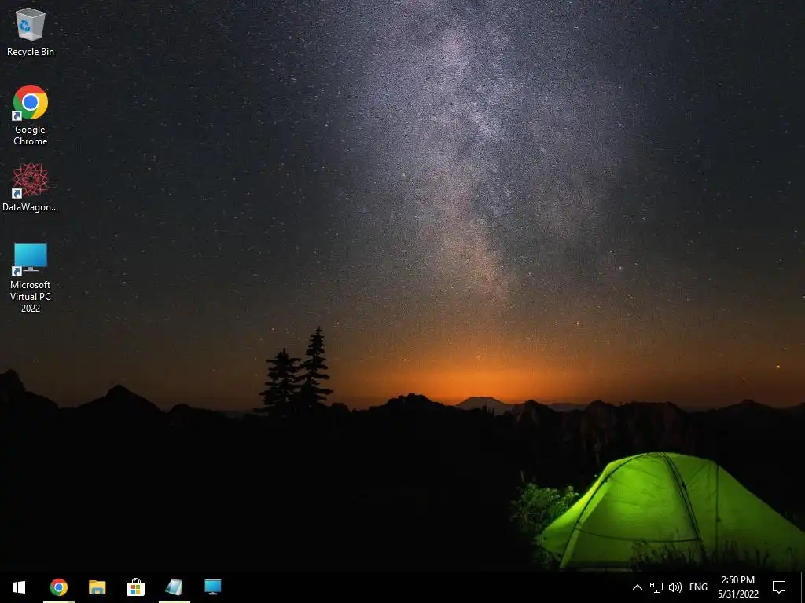Open the volume control tray icon
This screenshot has width=805, height=603.
pos(675,587)
